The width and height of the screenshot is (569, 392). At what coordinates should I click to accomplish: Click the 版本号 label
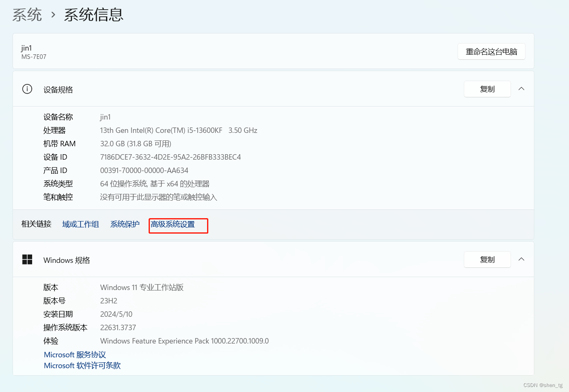coord(55,301)
